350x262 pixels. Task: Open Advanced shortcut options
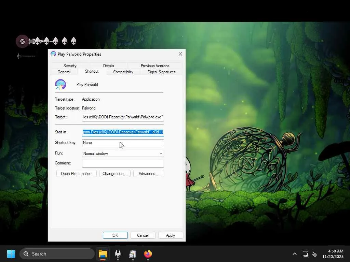(x=148, y=174)
